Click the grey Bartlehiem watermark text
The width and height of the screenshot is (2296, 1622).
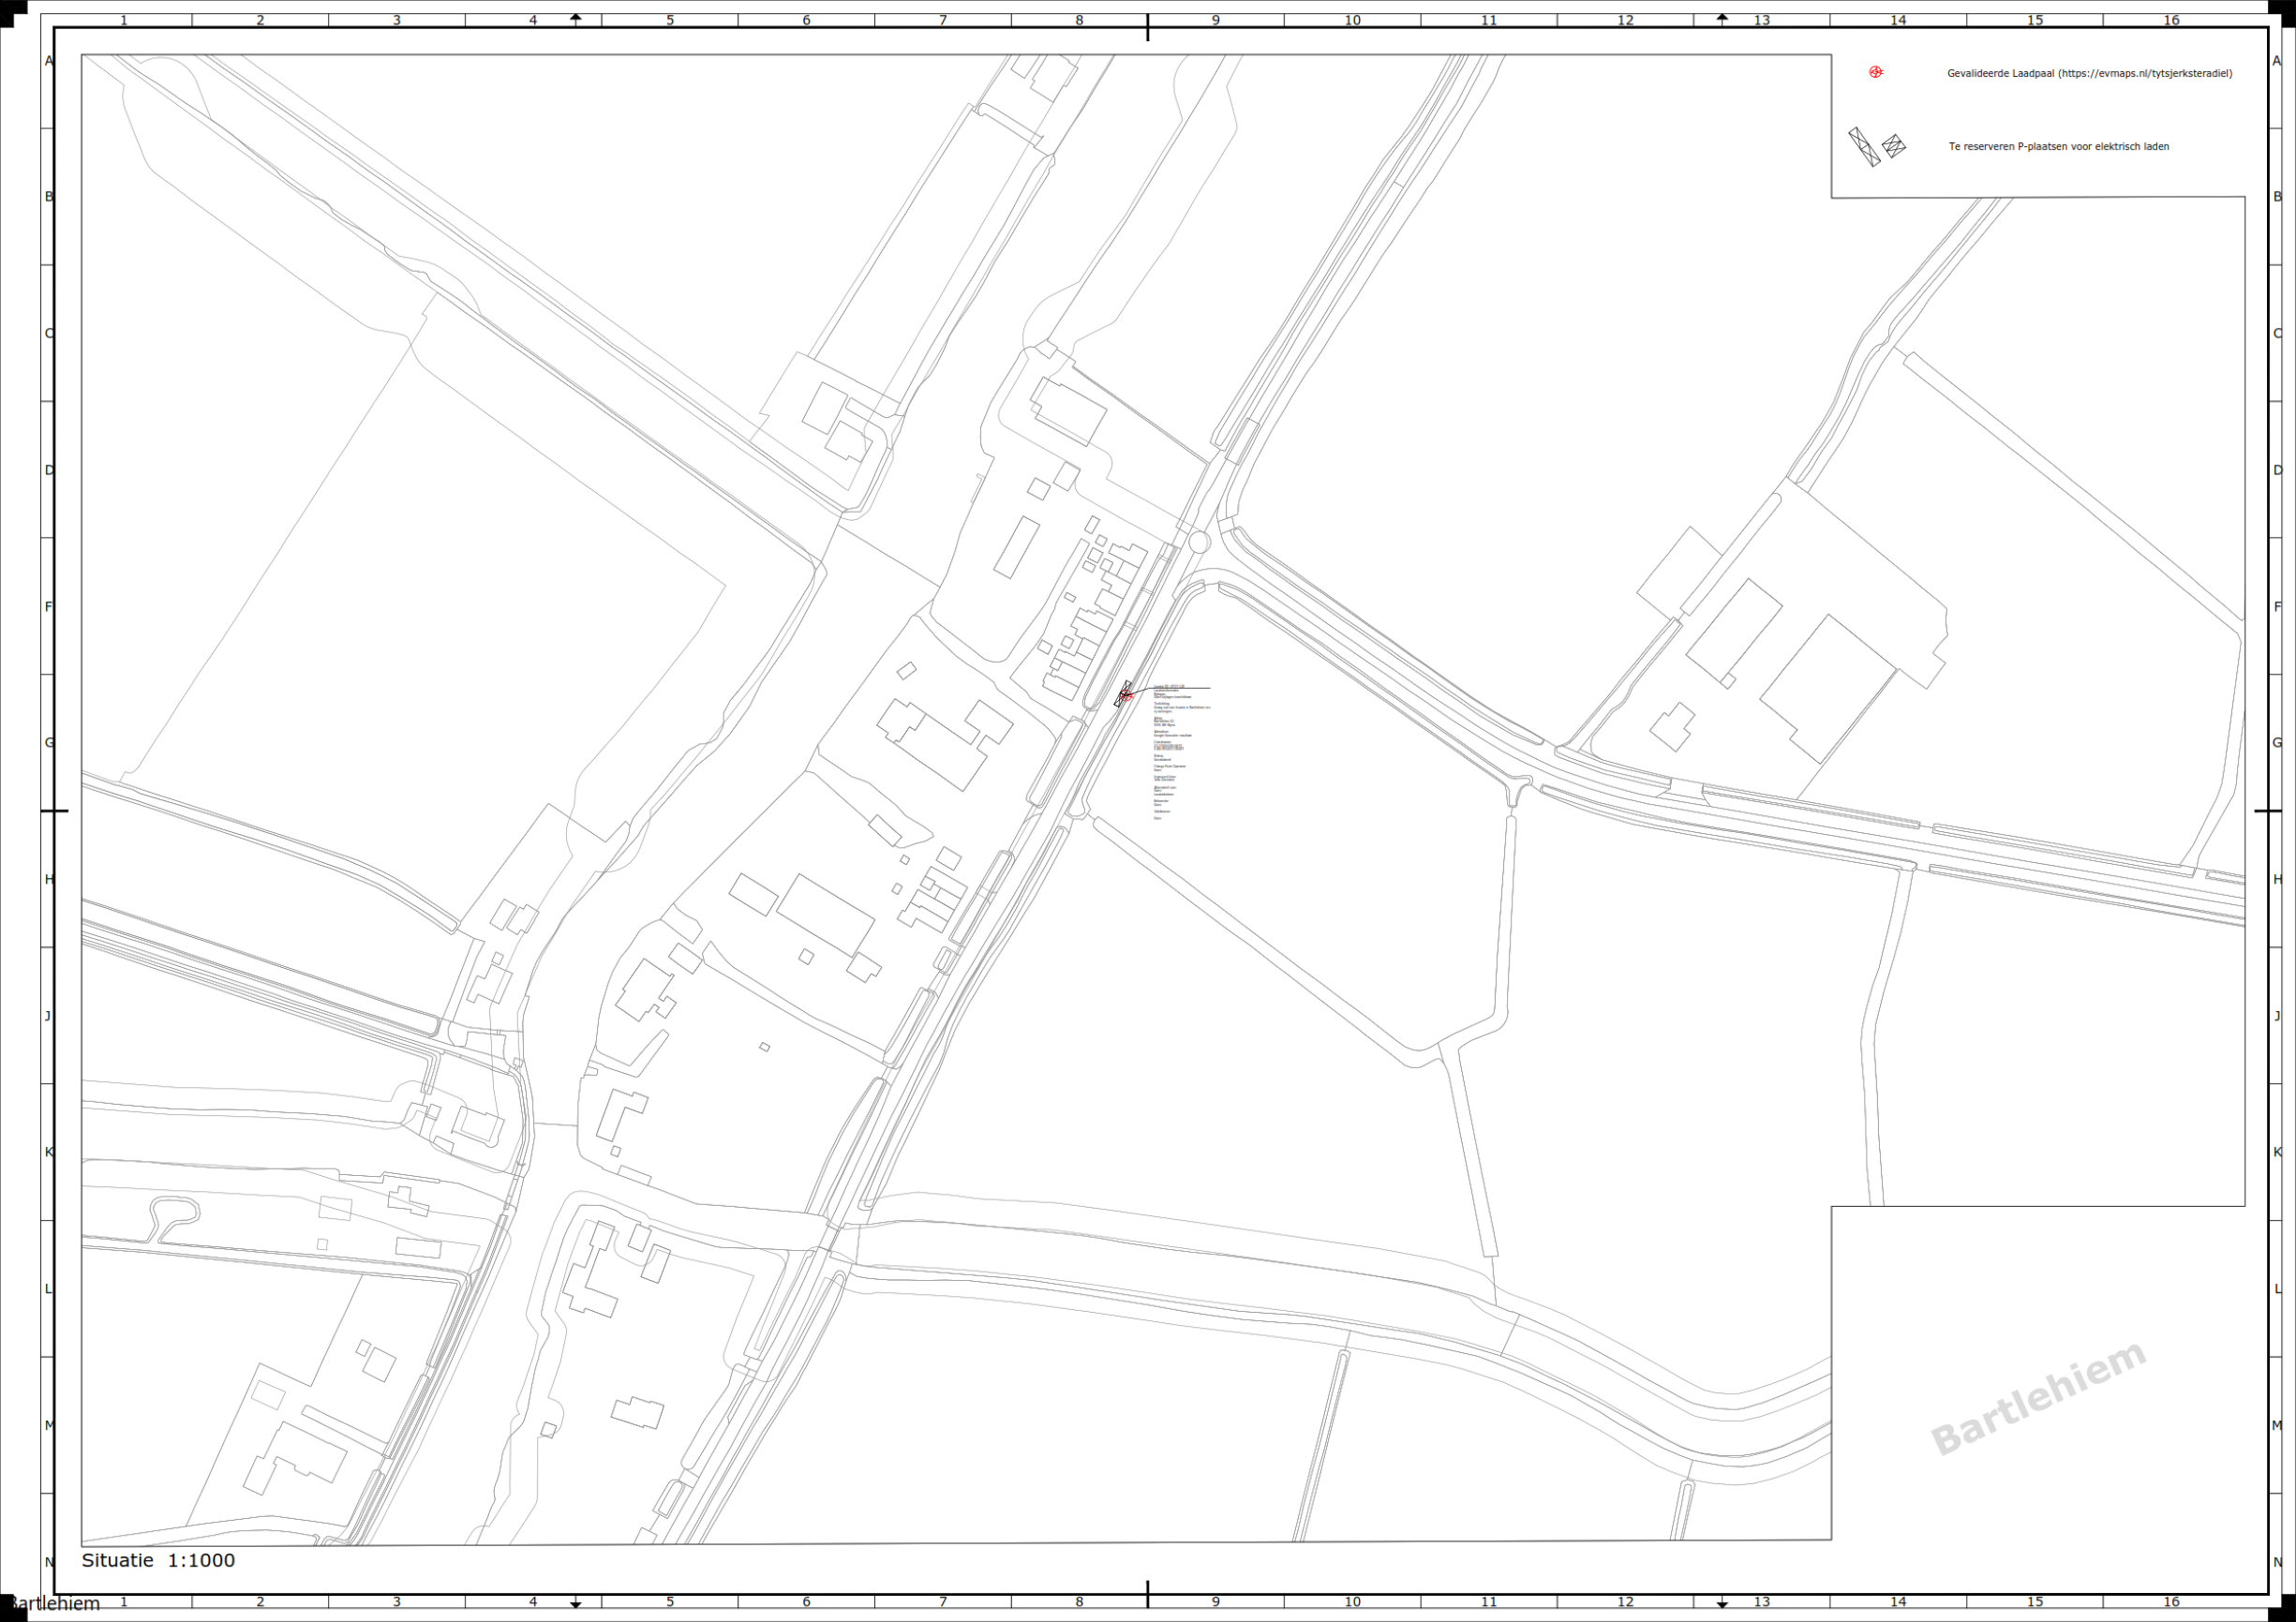[2038, 1398]
